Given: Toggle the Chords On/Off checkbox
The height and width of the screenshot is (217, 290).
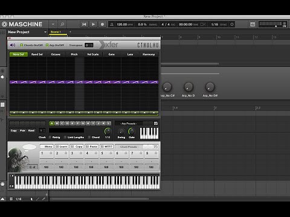Looking at the screenshot, I should pyautogui.click(x=21, y=45).
